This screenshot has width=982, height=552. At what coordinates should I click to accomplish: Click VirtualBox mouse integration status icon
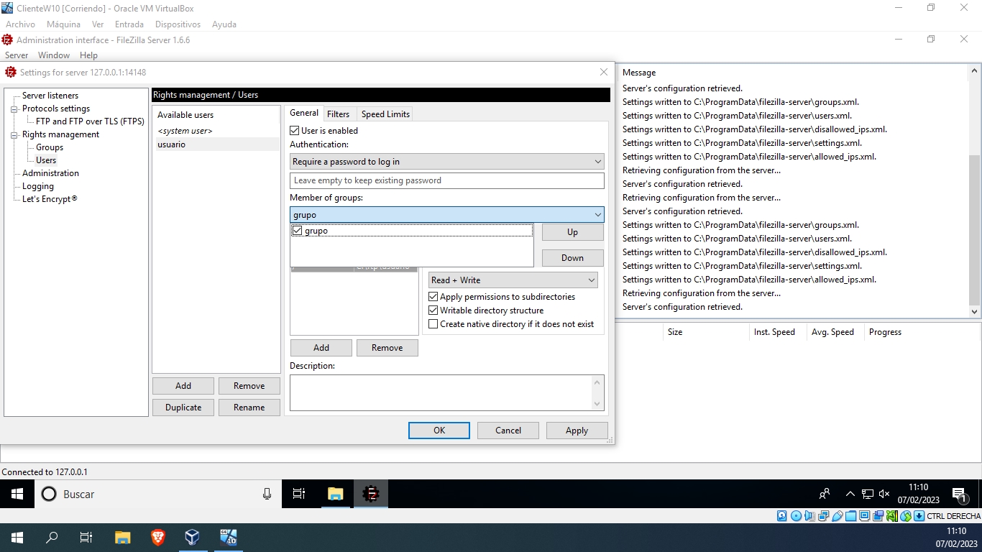coord(906,516)
